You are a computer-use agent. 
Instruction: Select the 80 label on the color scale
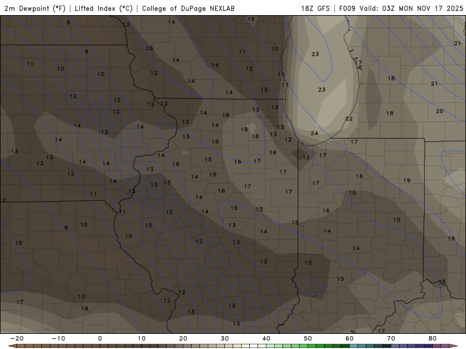(433, 339)
